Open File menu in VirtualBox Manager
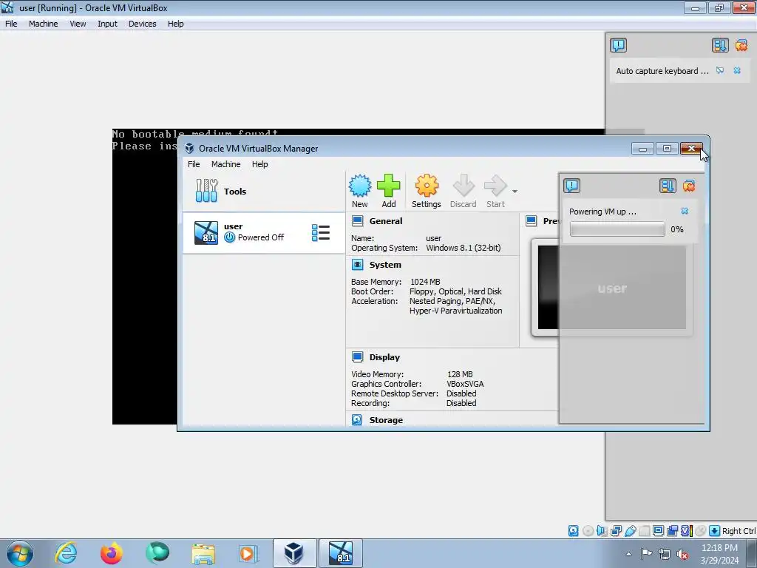 click(x=194, y=164)
